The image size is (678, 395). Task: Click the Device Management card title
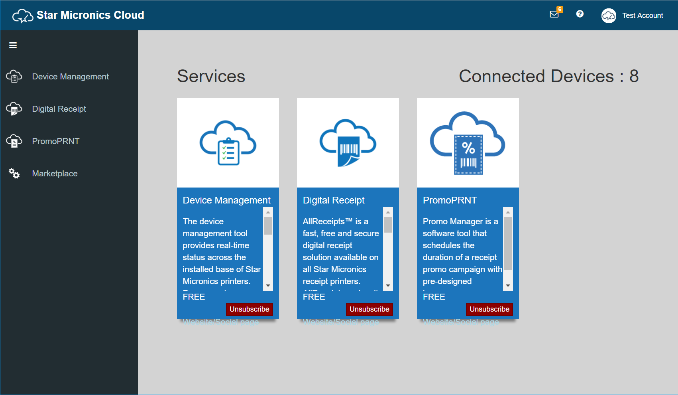click(227, 200)
